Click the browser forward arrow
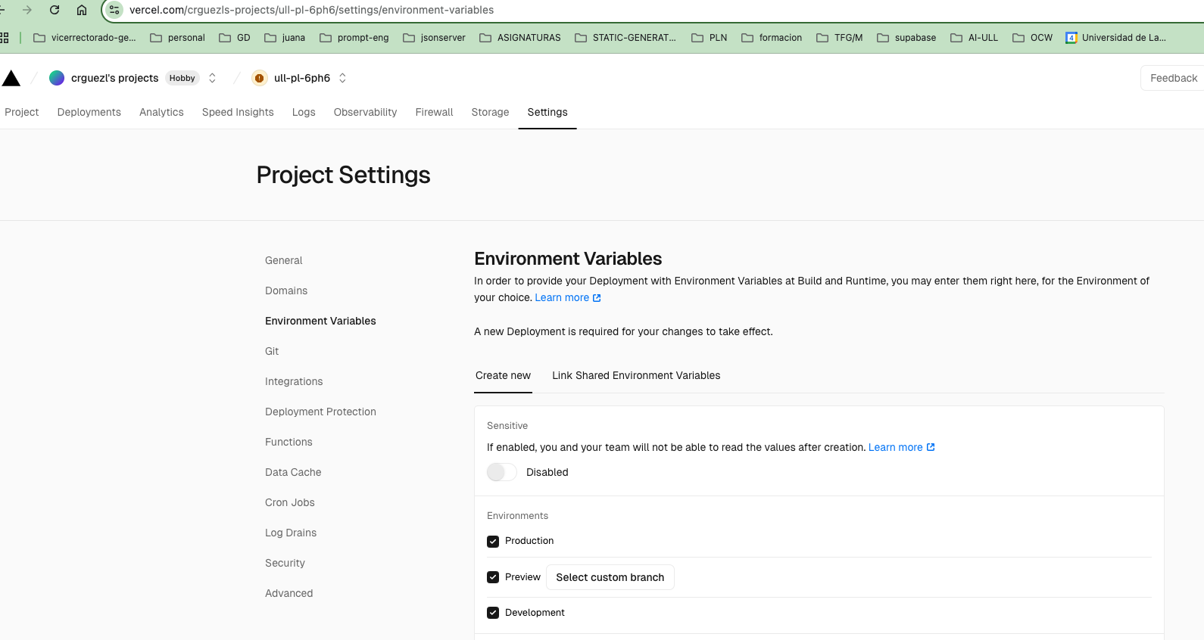1204x640 pixels. coord(27,10)
